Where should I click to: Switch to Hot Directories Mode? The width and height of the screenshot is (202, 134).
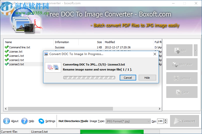[73, 121]
